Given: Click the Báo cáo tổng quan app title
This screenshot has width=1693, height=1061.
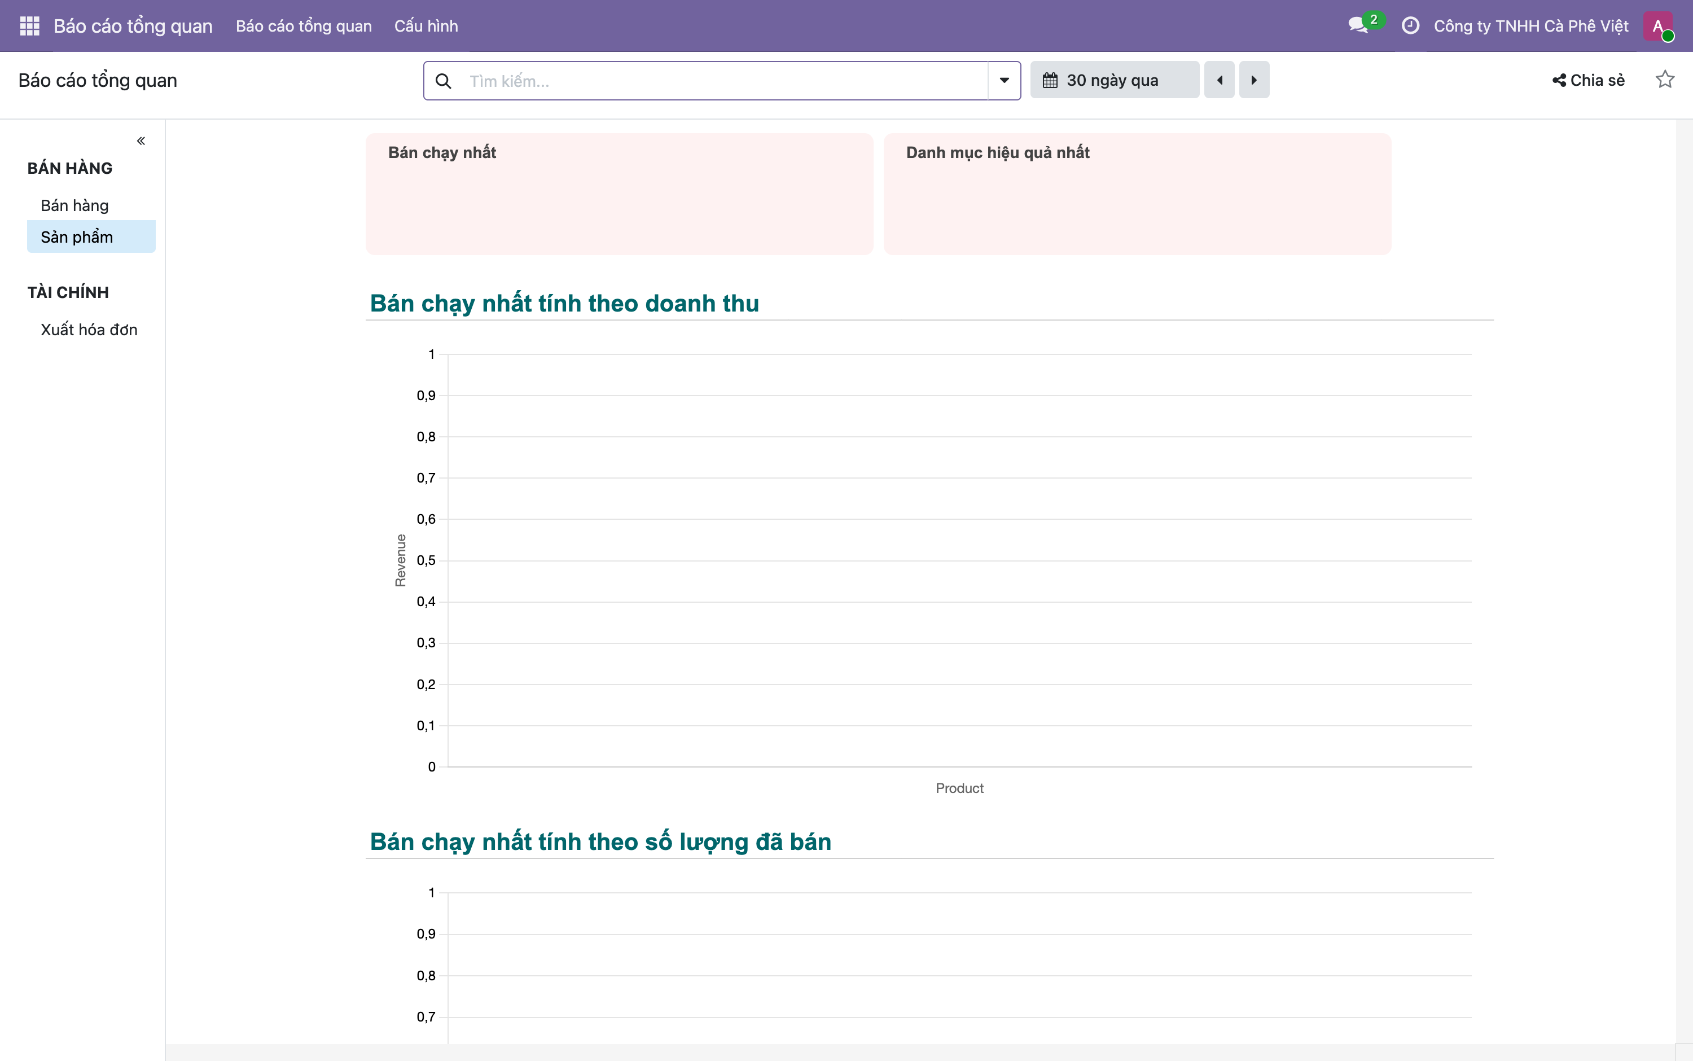Looking at the screenshot, I should pyautogui.click(x=133, y=26).
